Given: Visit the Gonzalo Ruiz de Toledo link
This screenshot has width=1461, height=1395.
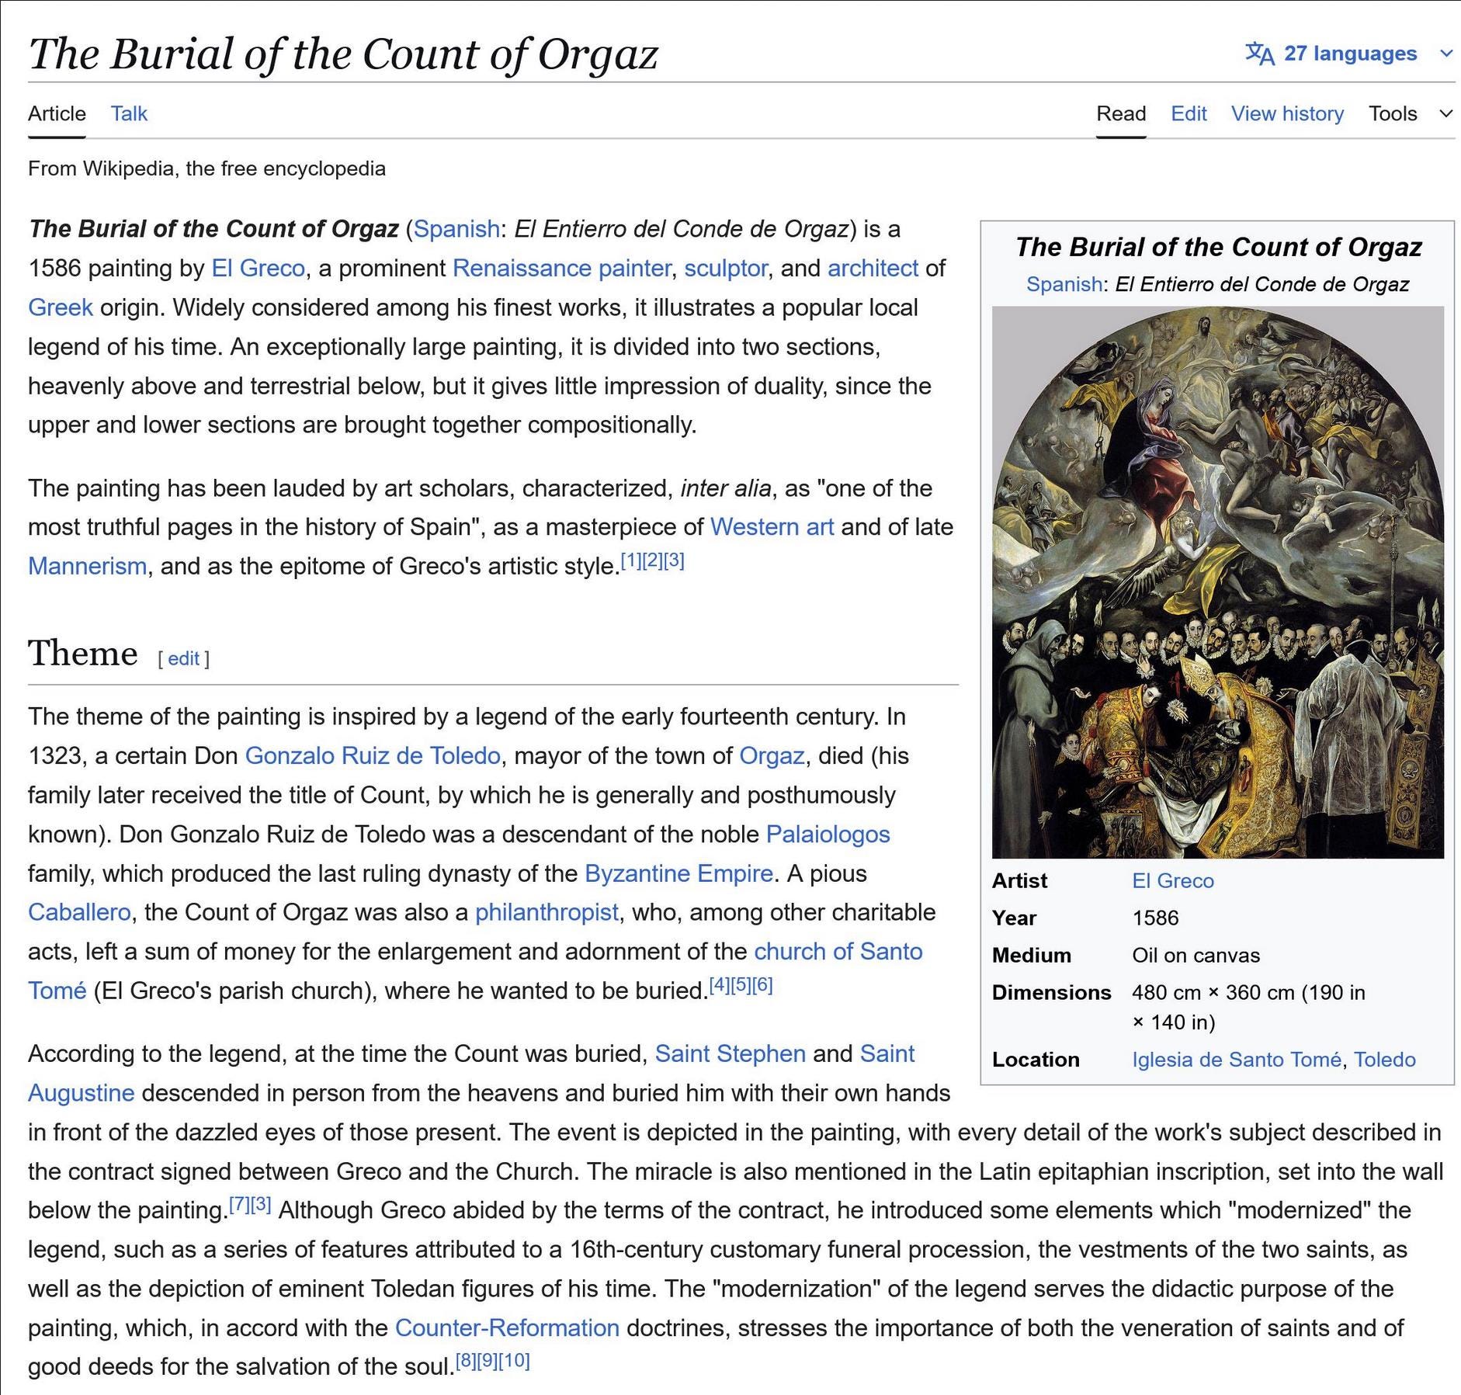Looking at the screenshot, I should pos(373,755).
